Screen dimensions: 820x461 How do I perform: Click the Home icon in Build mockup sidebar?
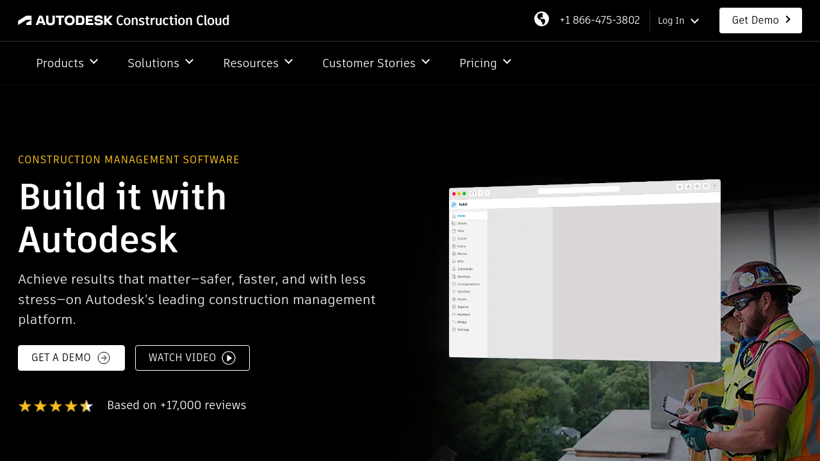(x=454, y=216)
